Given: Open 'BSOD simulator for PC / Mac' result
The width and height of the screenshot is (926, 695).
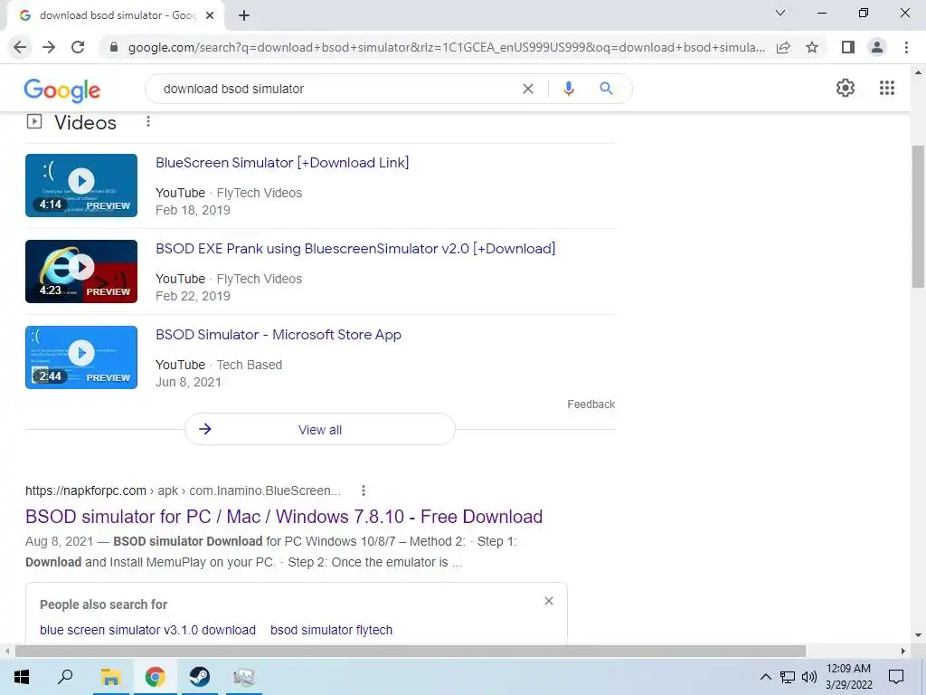Looking at the screenshot, I should [x=284, y=517].
